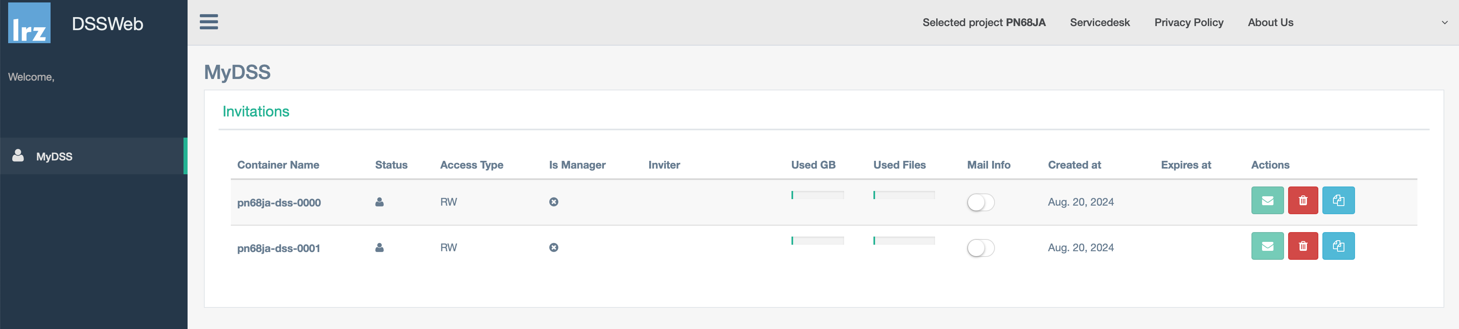Collapse the sidebar with the hamburger menu
Screen dimensions: 1459x329
pos(208,22)
